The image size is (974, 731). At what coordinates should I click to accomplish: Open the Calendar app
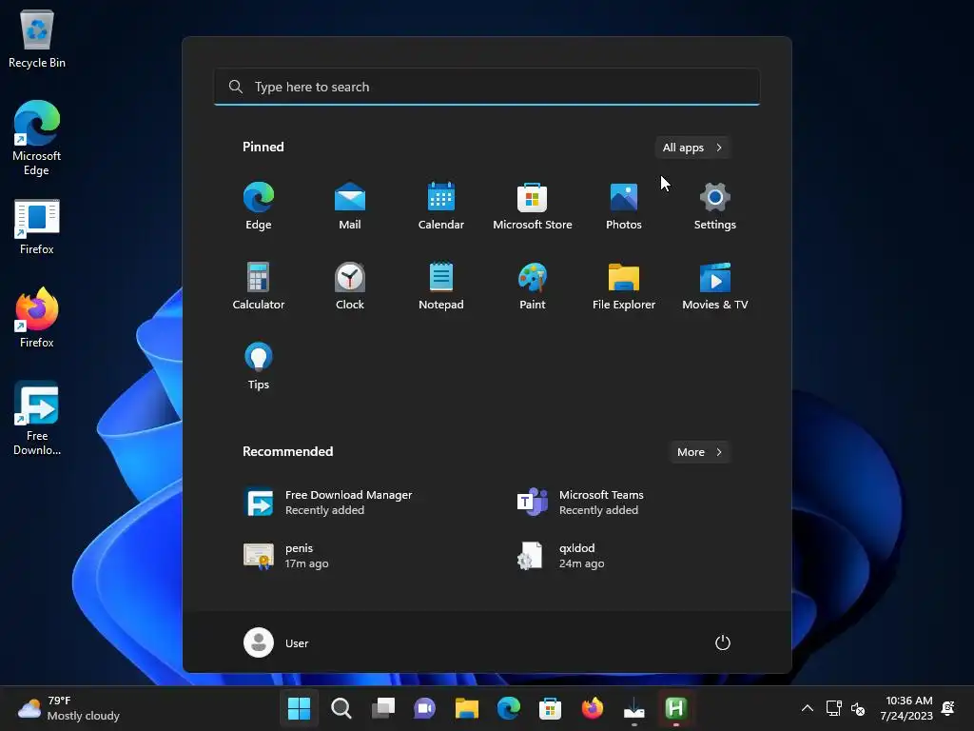click(x=441, y=206)
